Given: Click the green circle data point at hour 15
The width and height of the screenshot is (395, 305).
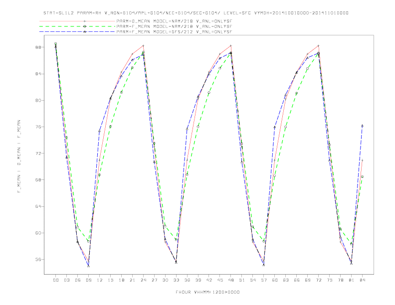Looking at the screenshot, I should (x=110, y=127).
